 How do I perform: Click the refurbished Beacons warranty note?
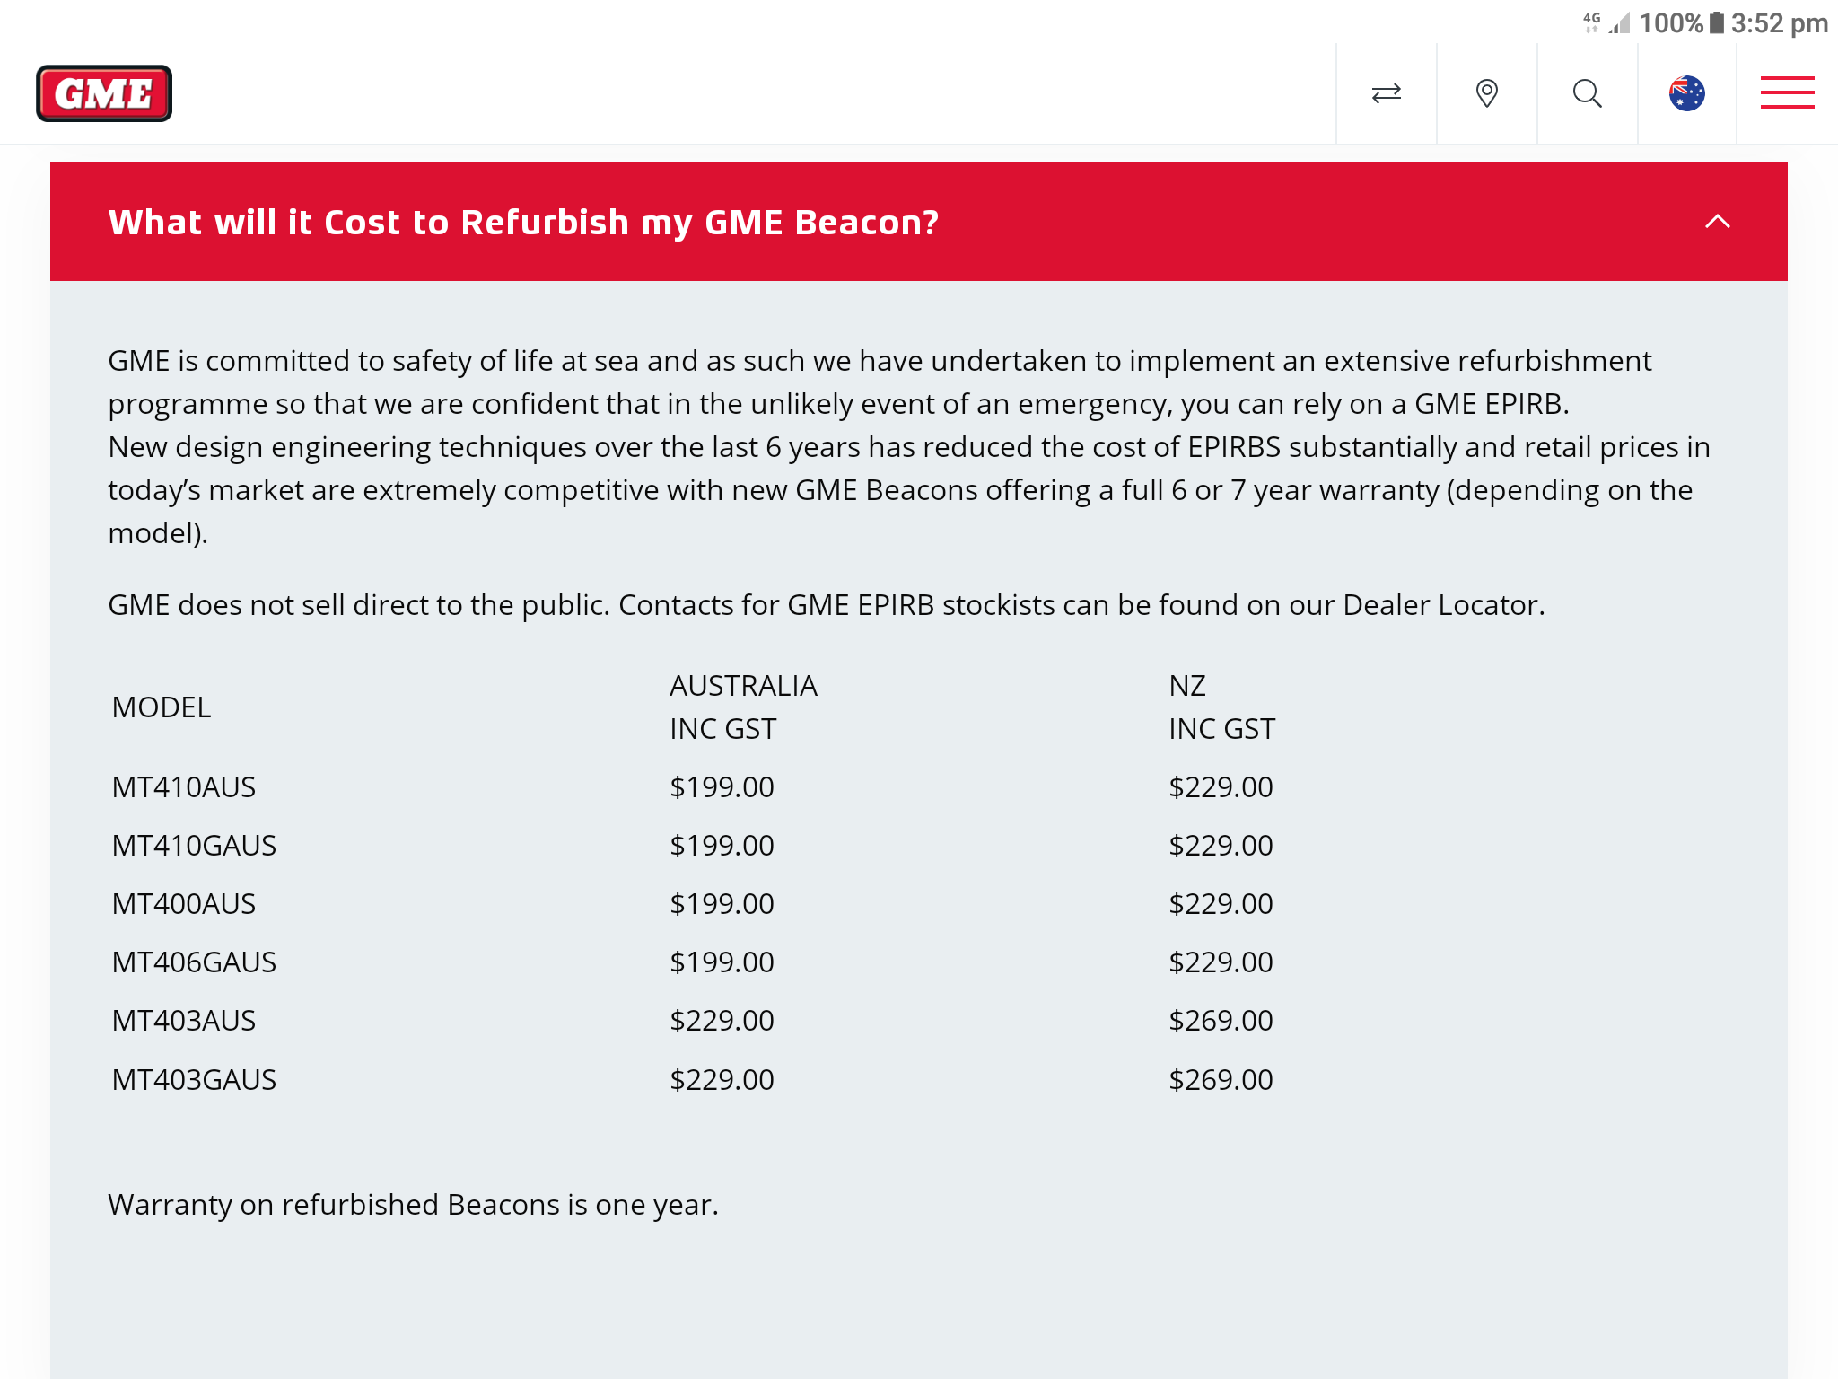pyautogui.click(x=413, y=1205)
